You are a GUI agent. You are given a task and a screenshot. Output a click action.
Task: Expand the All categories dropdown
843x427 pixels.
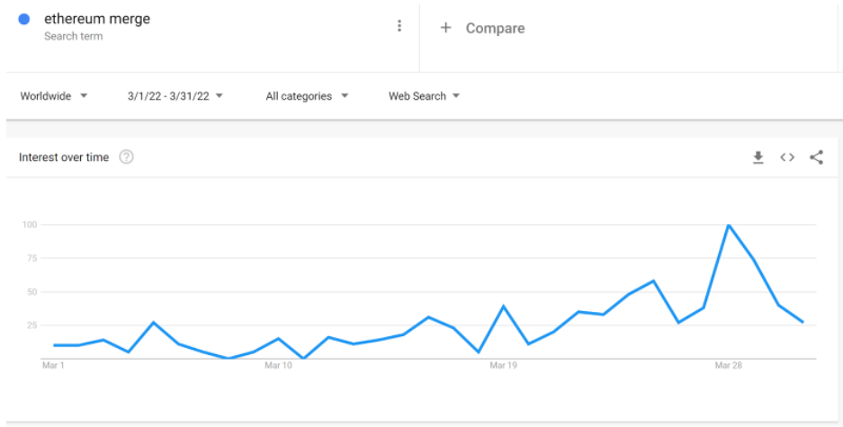(x=307, y=96)
